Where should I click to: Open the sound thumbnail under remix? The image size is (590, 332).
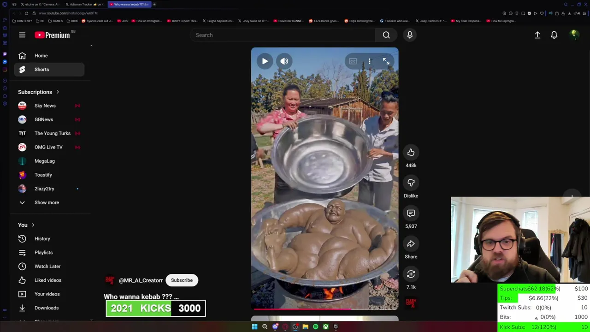411,302
